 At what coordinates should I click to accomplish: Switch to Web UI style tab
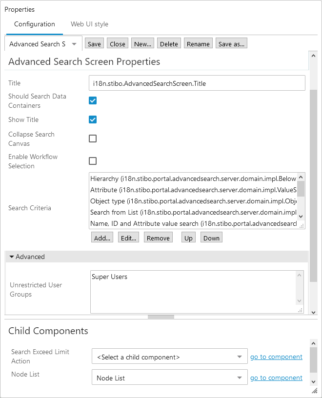tap(89, 24)
